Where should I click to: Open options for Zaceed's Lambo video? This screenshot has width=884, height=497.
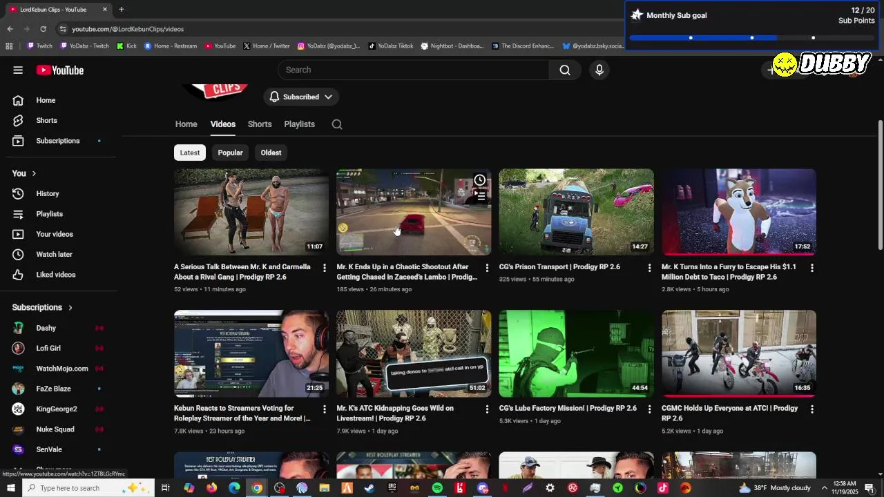tap(487, 268)
